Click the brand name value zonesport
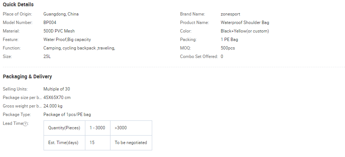This screenshot has height=157, width=345. point(230,14)
